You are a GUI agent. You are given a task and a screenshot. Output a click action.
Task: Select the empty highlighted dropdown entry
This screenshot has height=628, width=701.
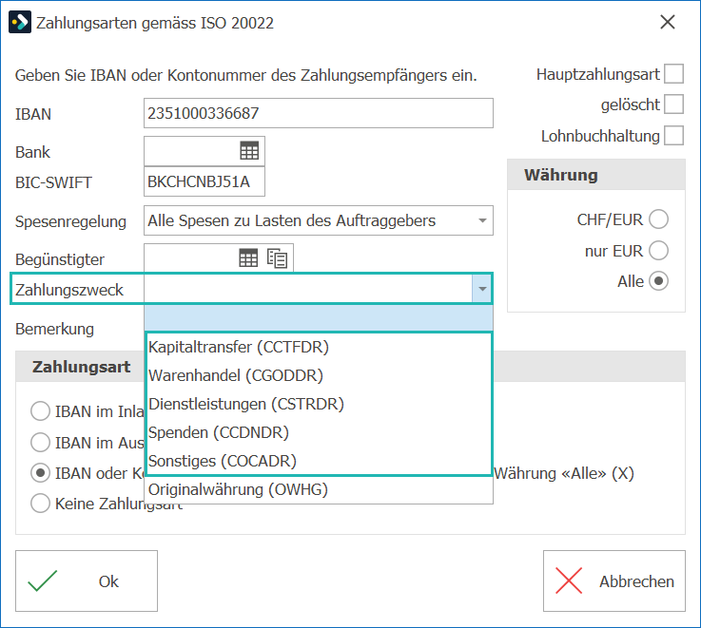(319, 318)
